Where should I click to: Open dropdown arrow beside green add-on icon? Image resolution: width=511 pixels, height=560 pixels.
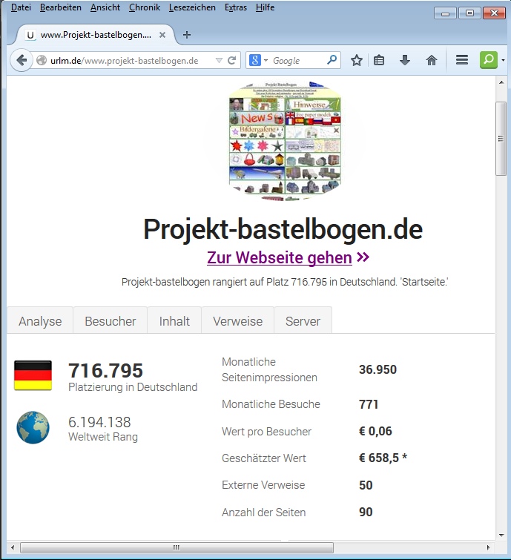503,60
